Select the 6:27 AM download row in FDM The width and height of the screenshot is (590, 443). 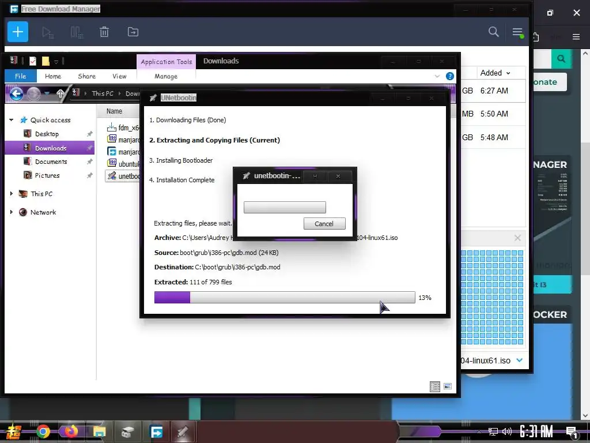click(x=493, y=91)
